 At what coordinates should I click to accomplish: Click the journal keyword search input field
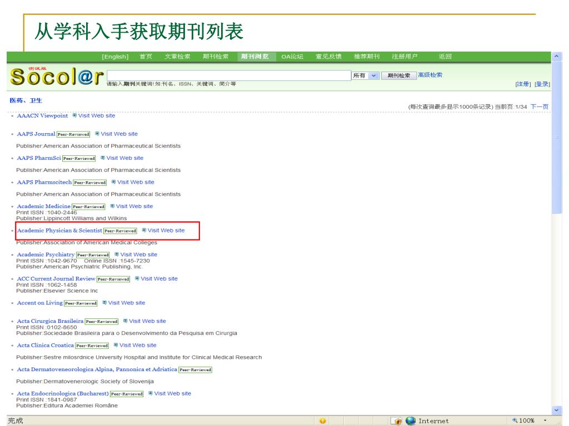coord(228,75)
